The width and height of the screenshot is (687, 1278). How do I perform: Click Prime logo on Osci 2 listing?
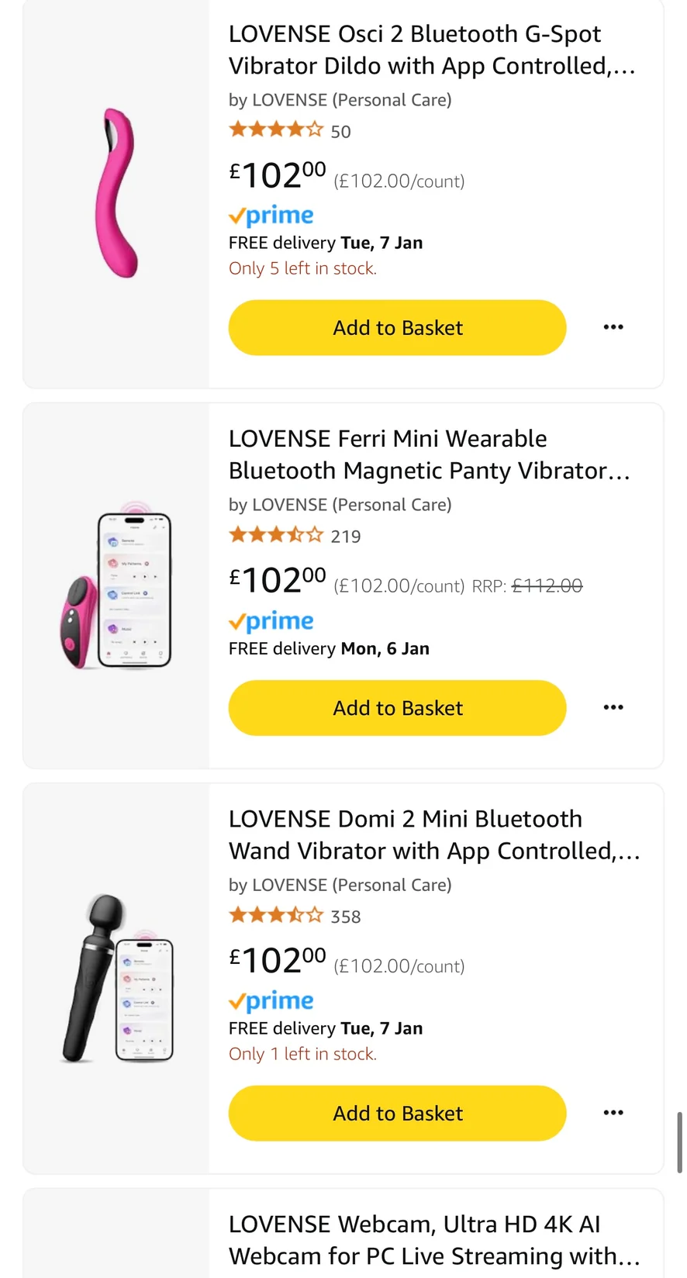271,216
